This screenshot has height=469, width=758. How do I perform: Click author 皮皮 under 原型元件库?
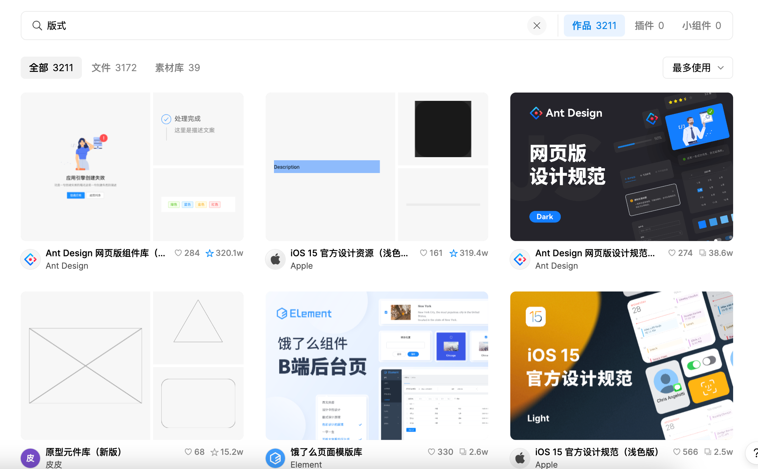coord(54,465)
